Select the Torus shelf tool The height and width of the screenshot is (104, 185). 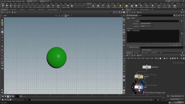[x=15, y=6]
